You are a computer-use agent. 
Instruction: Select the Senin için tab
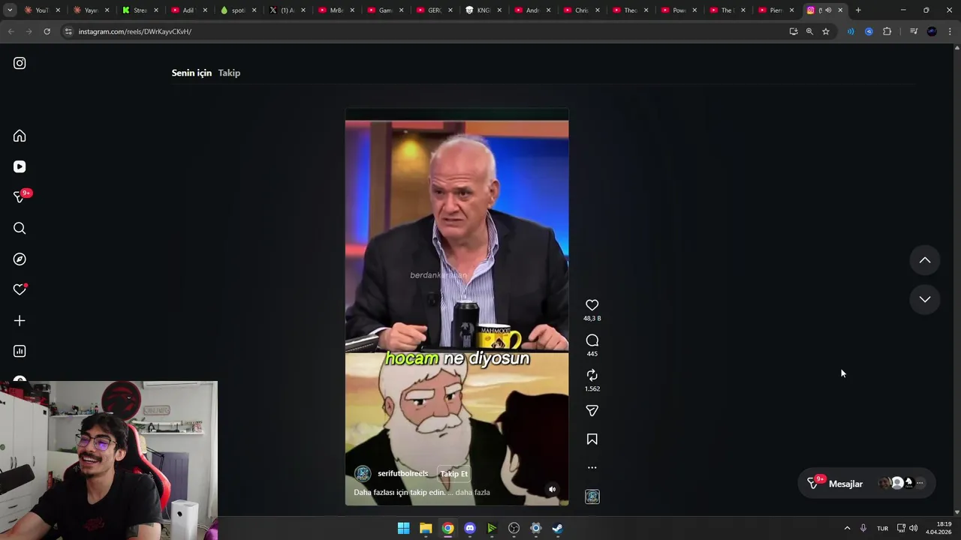191,73
